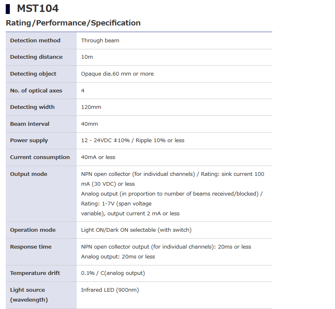Image resolution: width=335 pixels, height=309 pixels.
Task: Click the Power supply row label
Action: (x=29, y=141)
